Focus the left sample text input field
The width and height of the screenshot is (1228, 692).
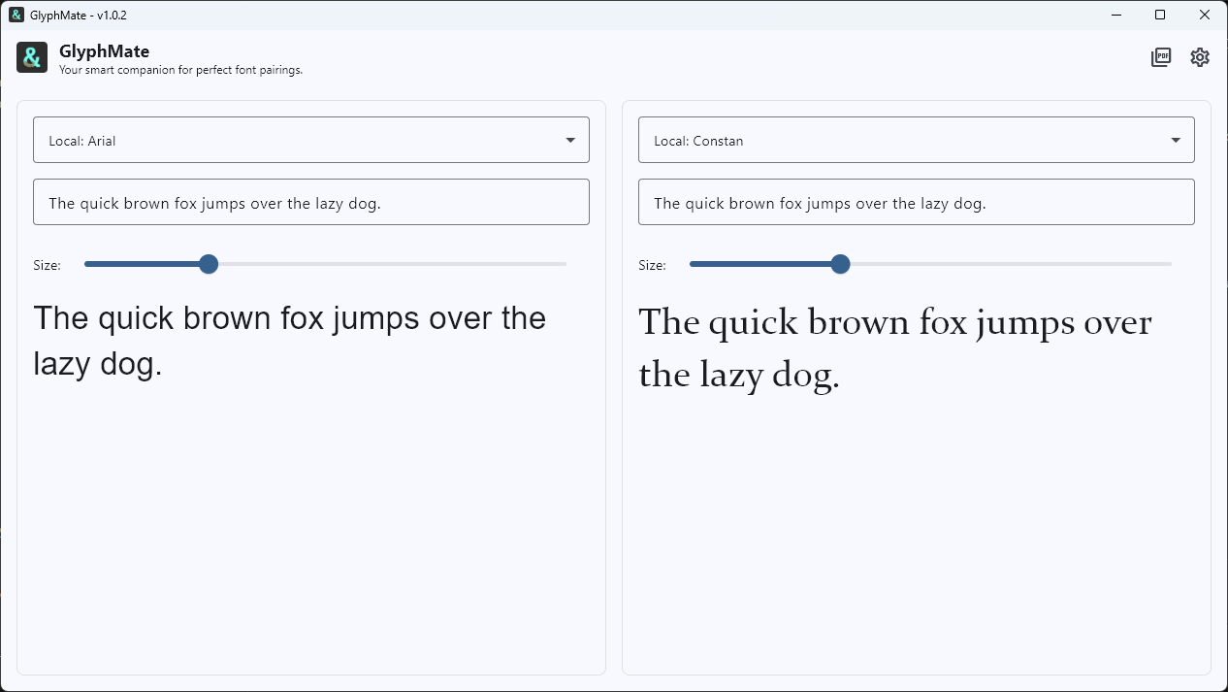310,203
